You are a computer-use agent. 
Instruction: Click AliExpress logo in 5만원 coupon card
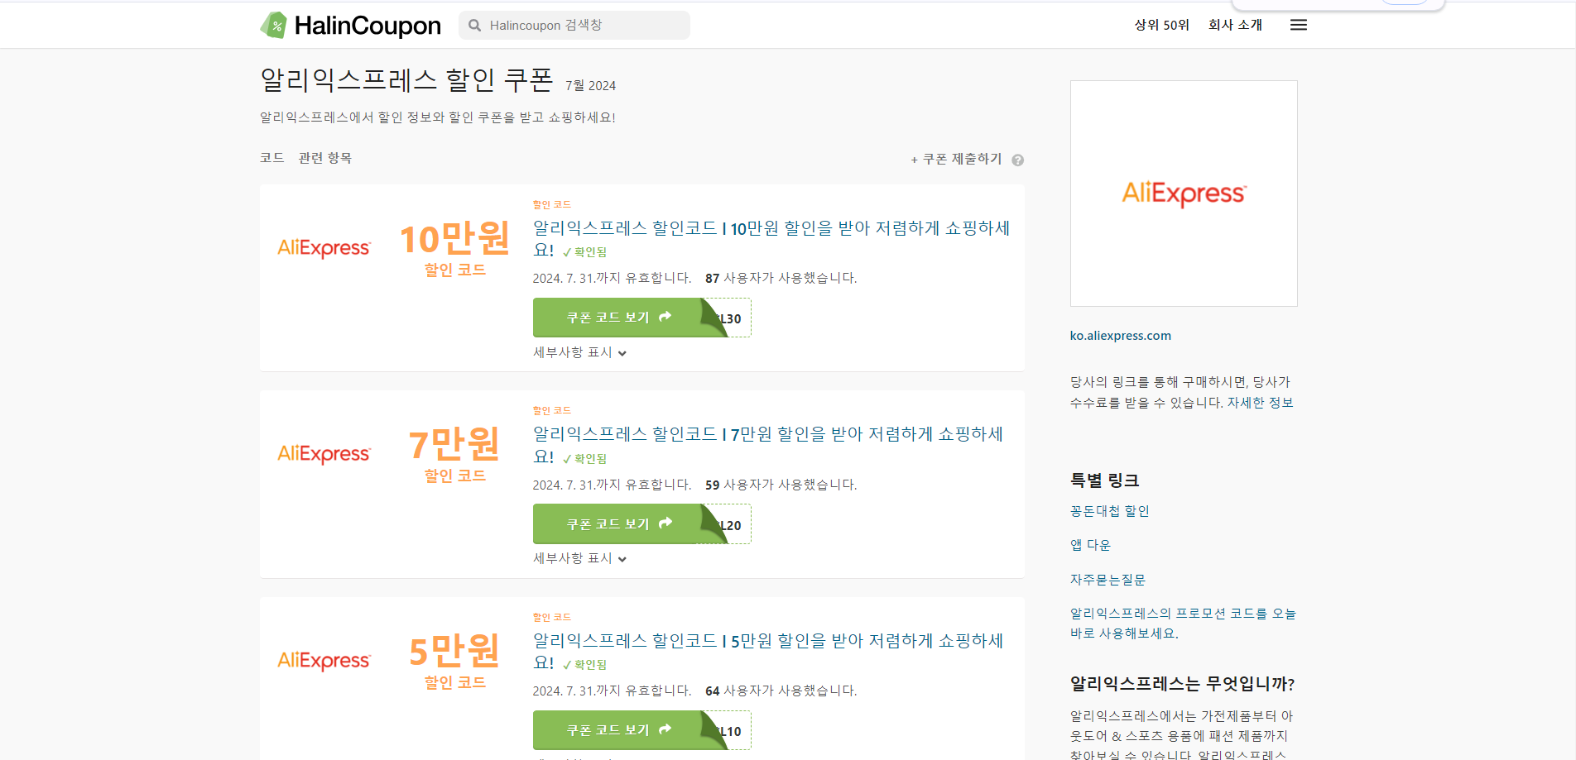click(324, 661)
